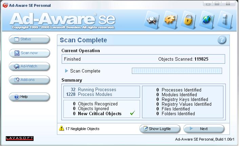239x146 pixels.
Task: Click the round question mark help icon
Action: [x=222, y=40]
